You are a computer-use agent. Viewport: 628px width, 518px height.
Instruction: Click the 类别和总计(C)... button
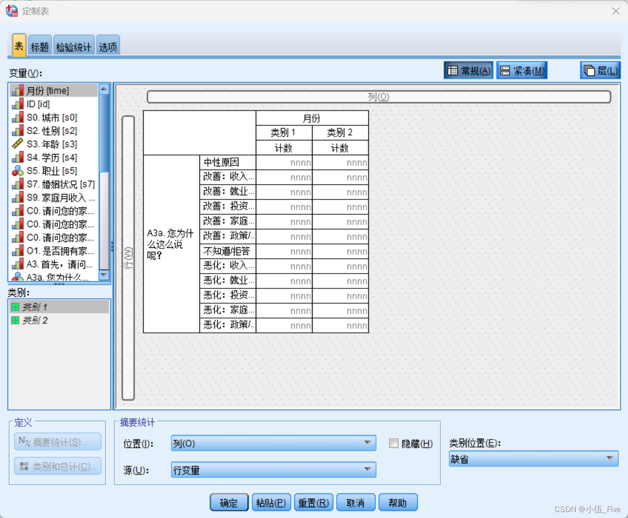point(58,466)
